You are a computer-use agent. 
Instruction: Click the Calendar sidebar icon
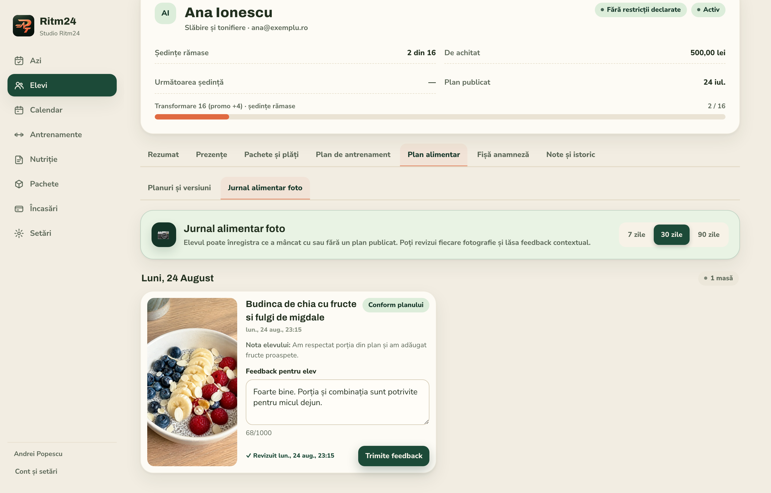click(x=19, y=110)
